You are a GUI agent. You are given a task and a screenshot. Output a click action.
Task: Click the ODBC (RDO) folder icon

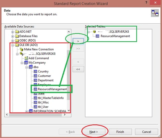(17, 40)
